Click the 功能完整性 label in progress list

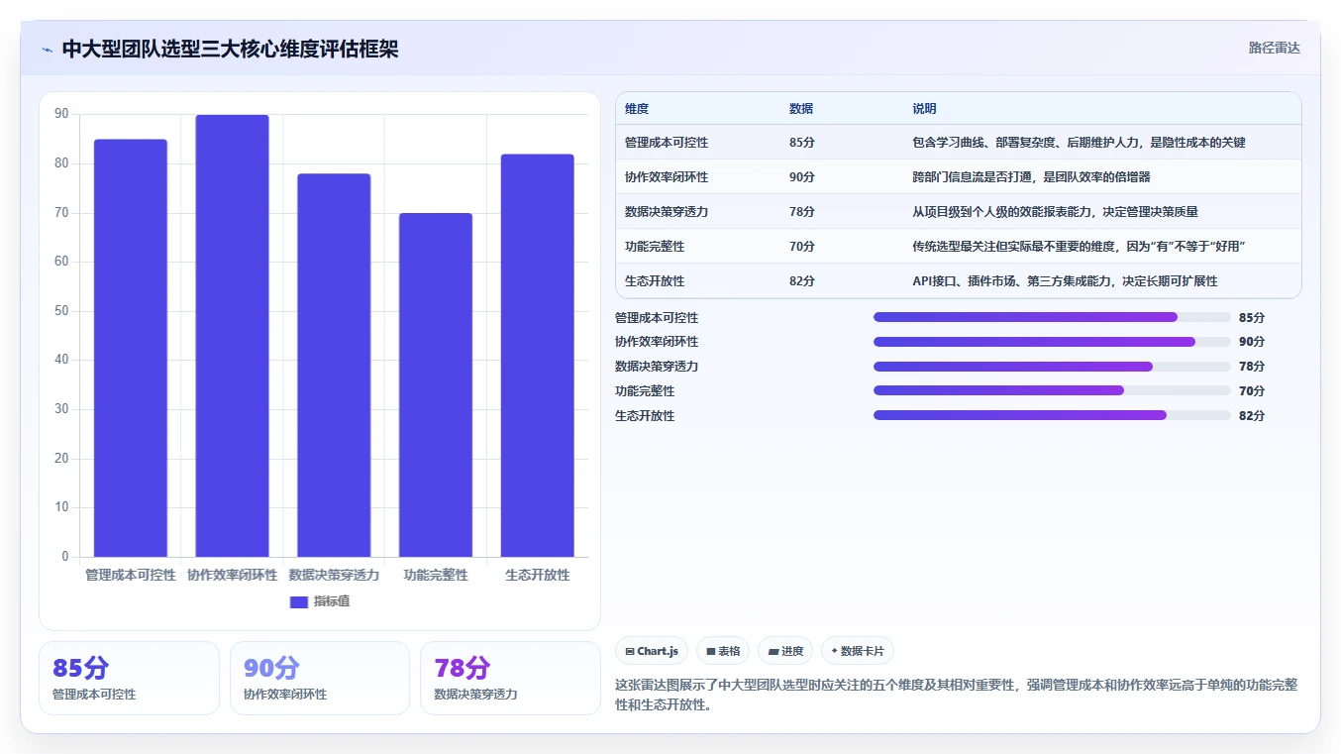tap(645, 391)
